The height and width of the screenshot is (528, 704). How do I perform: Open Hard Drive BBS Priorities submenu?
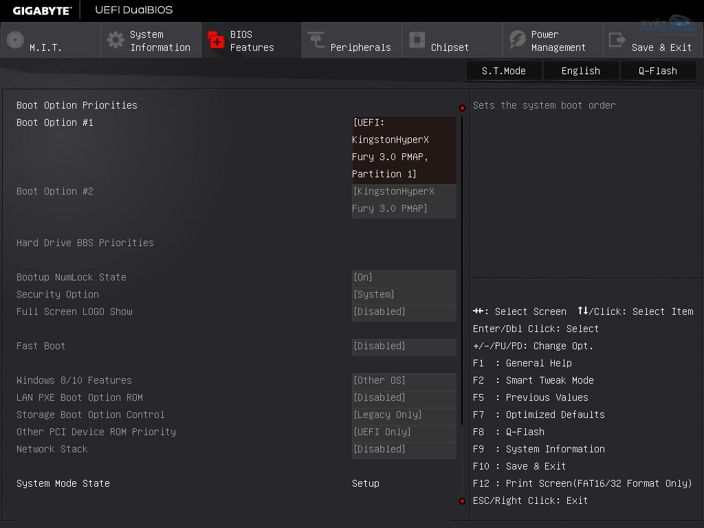(x=85, y=243)
